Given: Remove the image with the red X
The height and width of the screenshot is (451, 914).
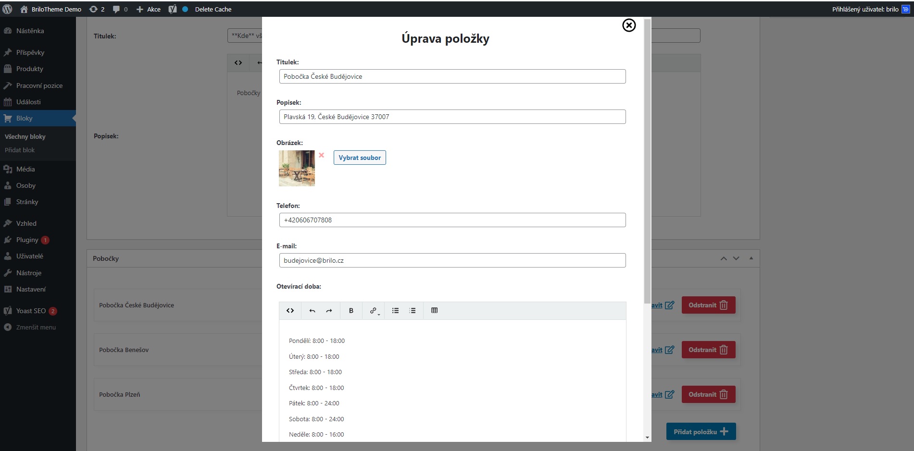Looking at the screenshot, I should [x=322, y=155].
